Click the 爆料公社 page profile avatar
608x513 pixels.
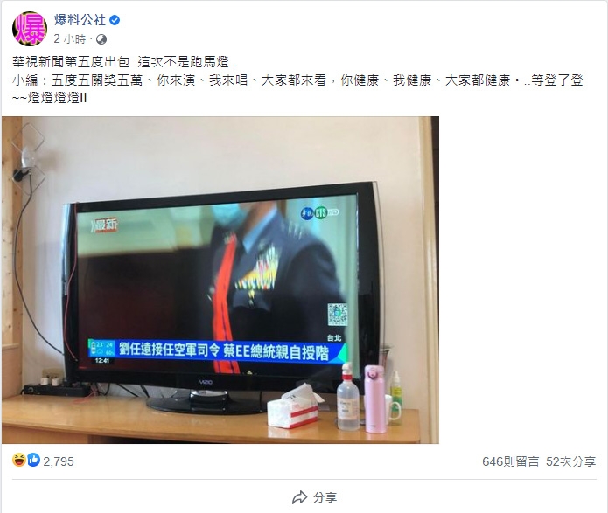point(30,29)
